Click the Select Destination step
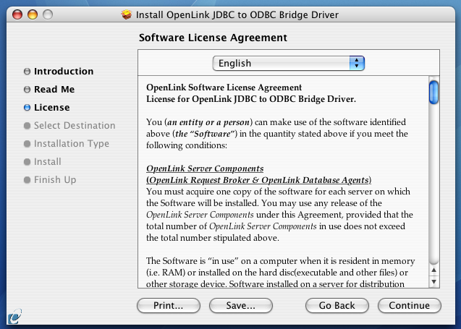The image size is (461, 329). [75, 125]
